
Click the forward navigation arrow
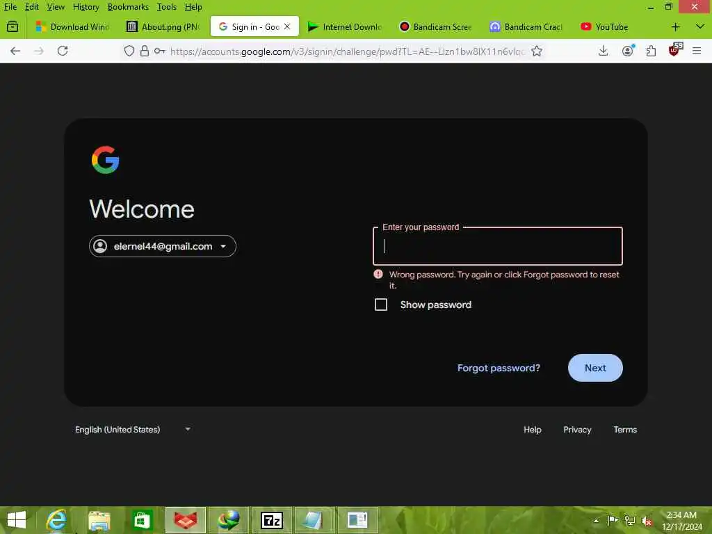click(x=39, y=51)
